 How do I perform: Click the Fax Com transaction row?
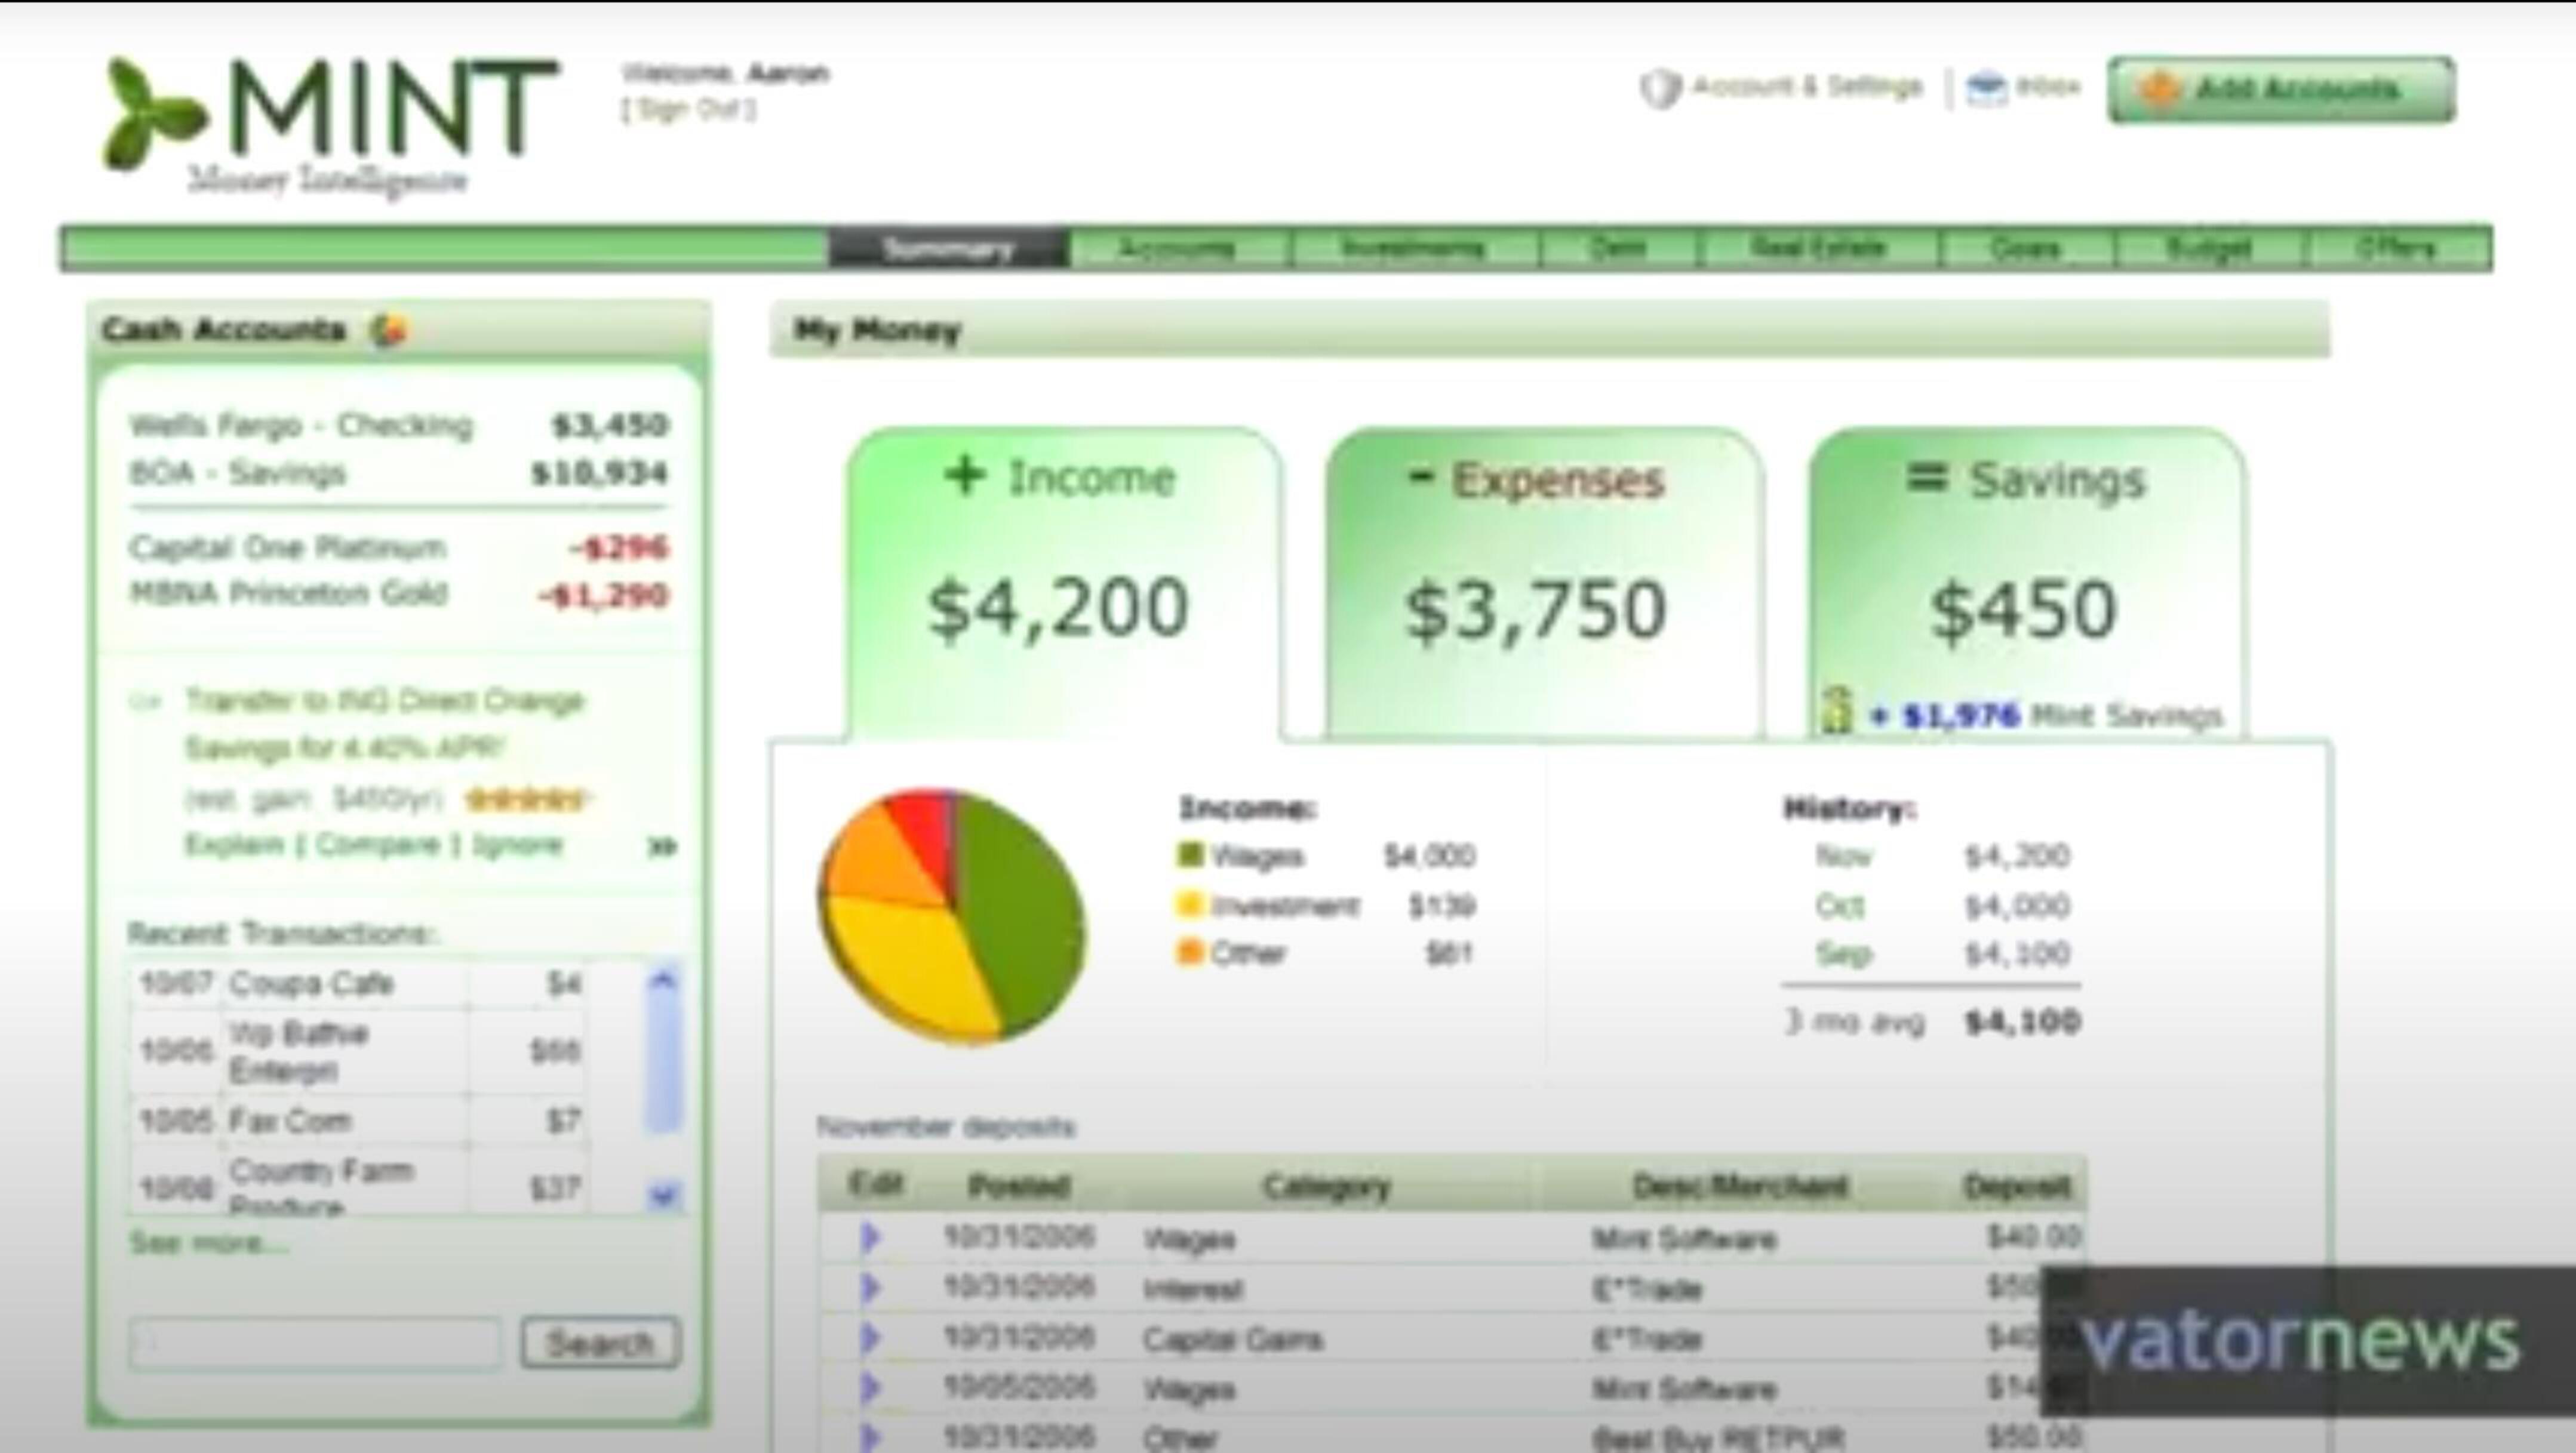[x=358, y=1121]
